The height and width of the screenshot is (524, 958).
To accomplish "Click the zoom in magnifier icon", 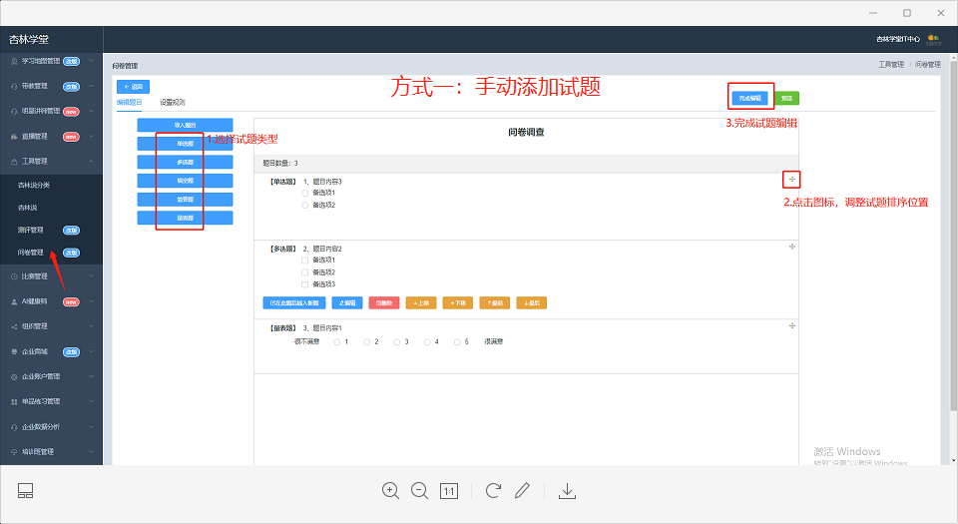I will (x=390, y=490).
